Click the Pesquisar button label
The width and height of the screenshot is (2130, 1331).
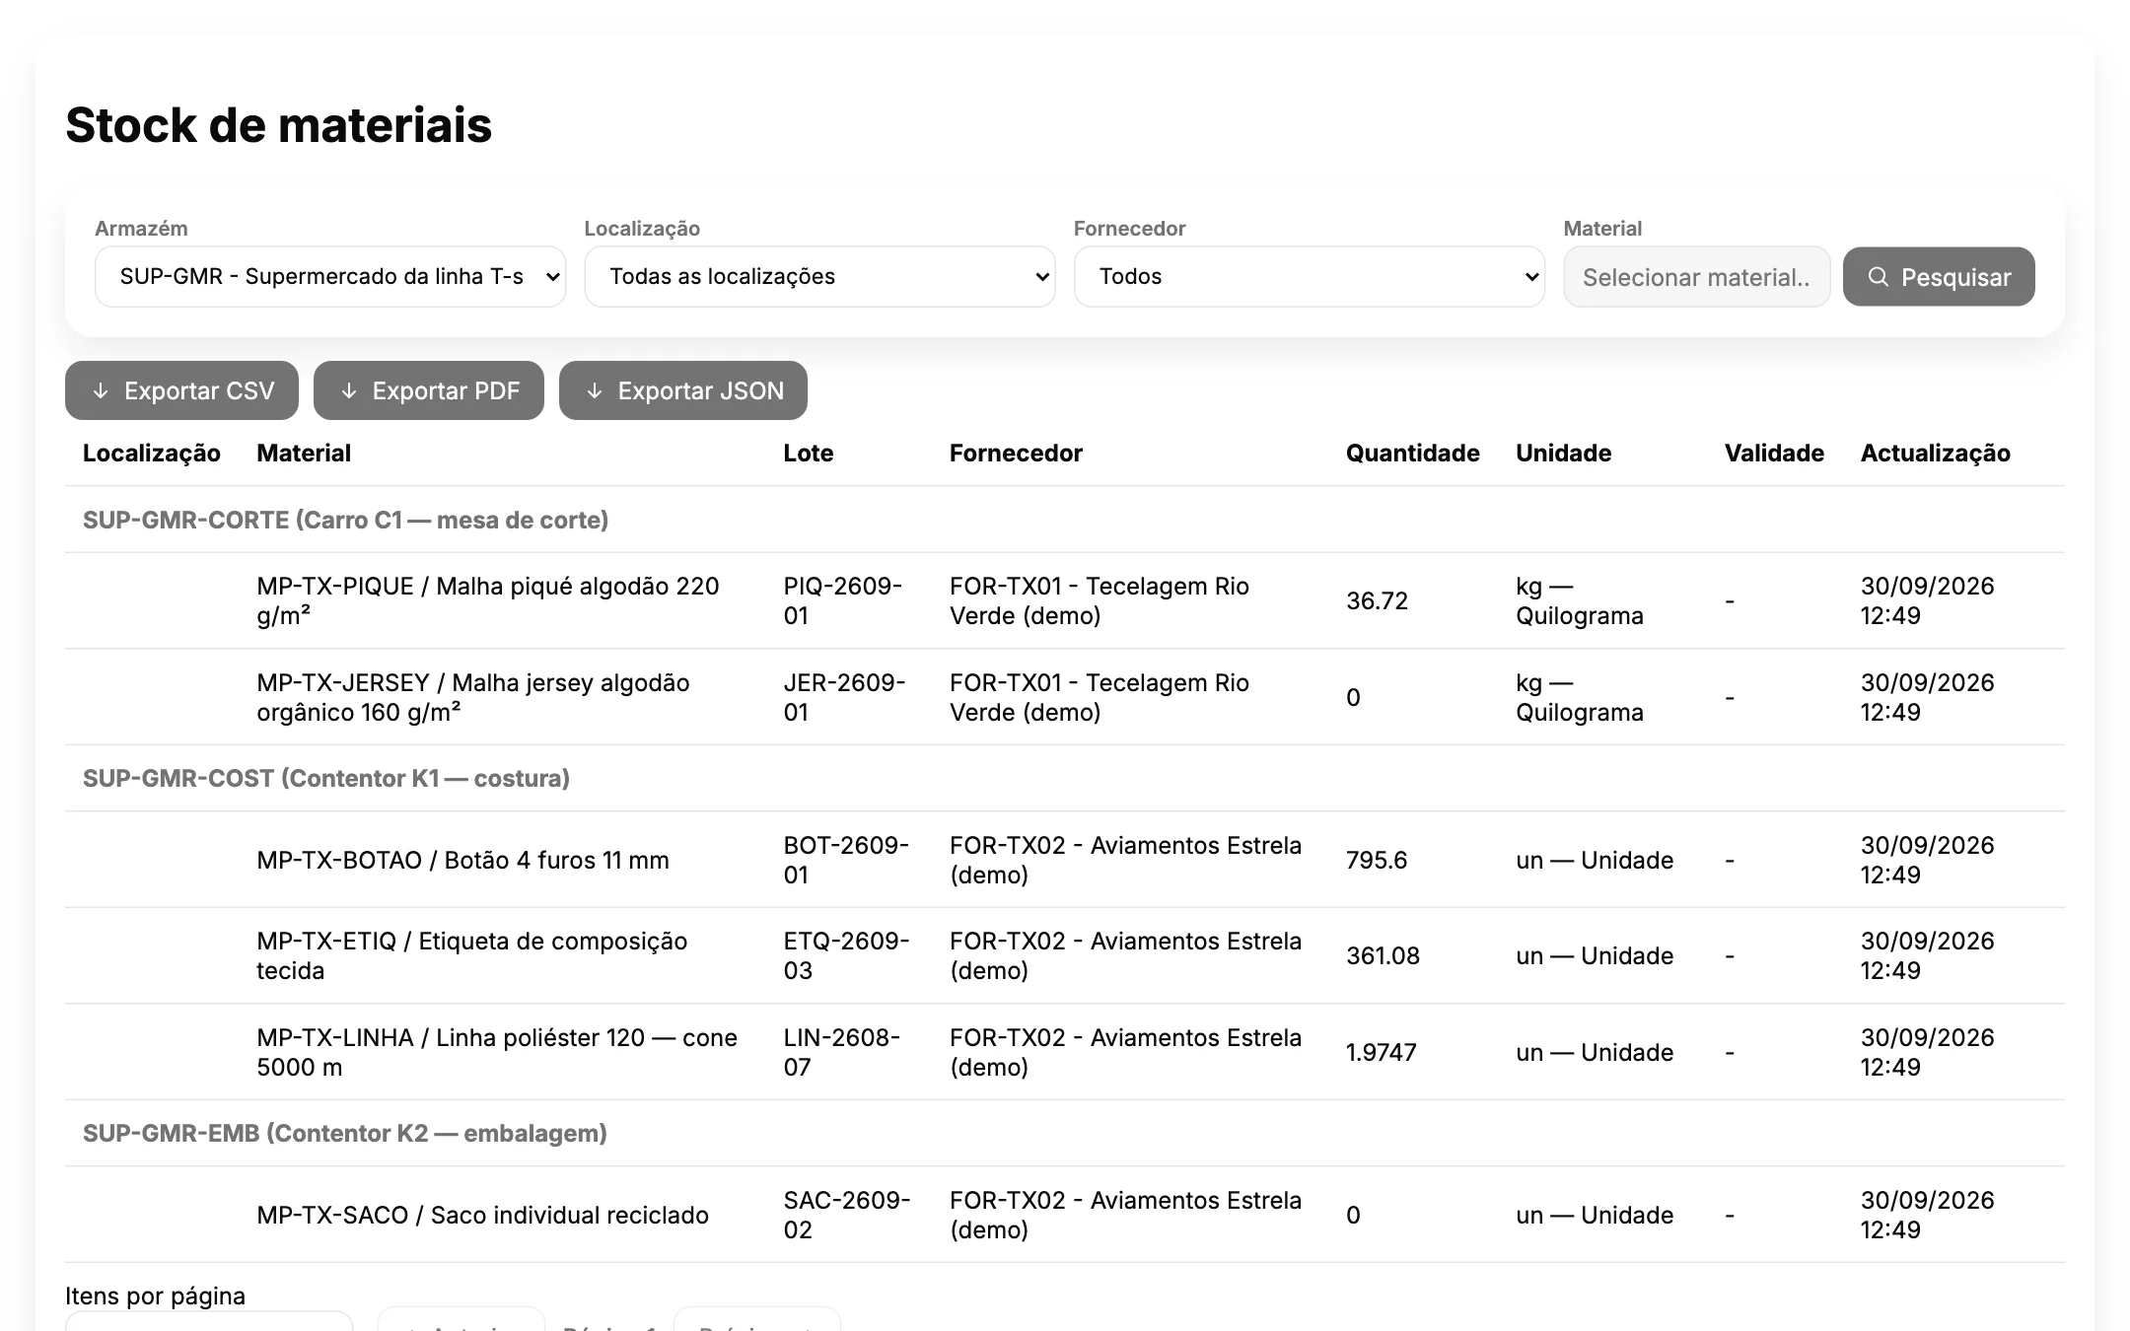point(1955,277)
